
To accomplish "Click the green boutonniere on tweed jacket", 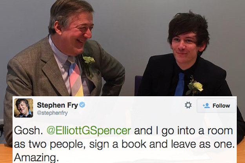I will (x=89, y=60).
